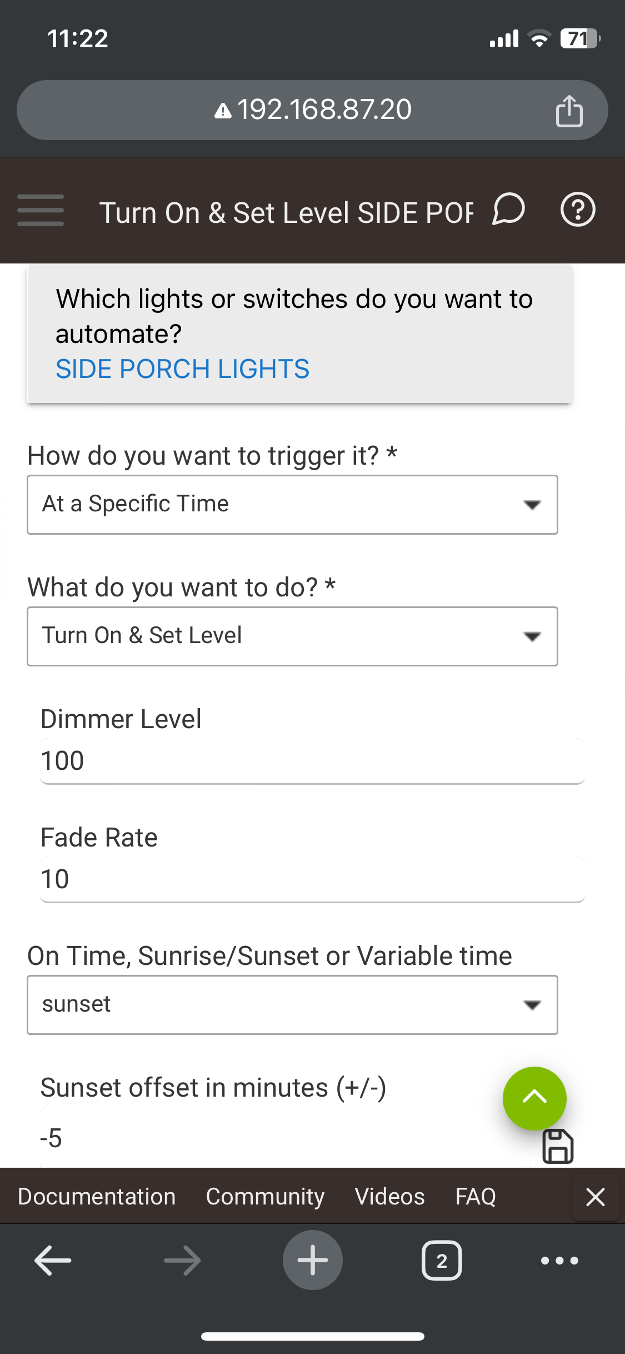Expand the 'Turn On & Set Level' action dropdown
Viewport: 625px width, 1354px height.
[292, 636]
